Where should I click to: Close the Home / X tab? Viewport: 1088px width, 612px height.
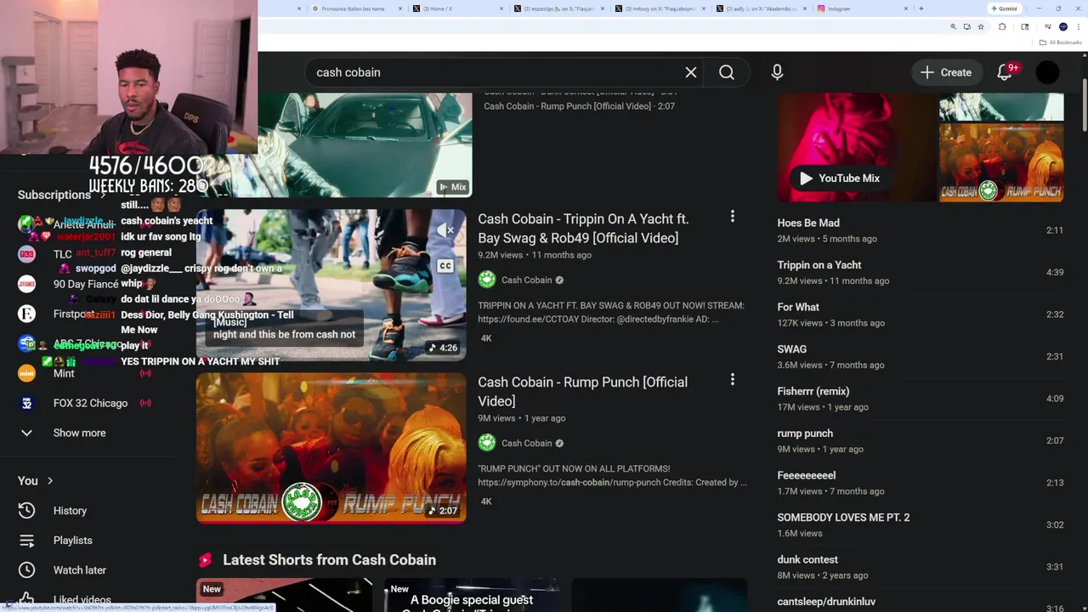click(x=501, y=8)
